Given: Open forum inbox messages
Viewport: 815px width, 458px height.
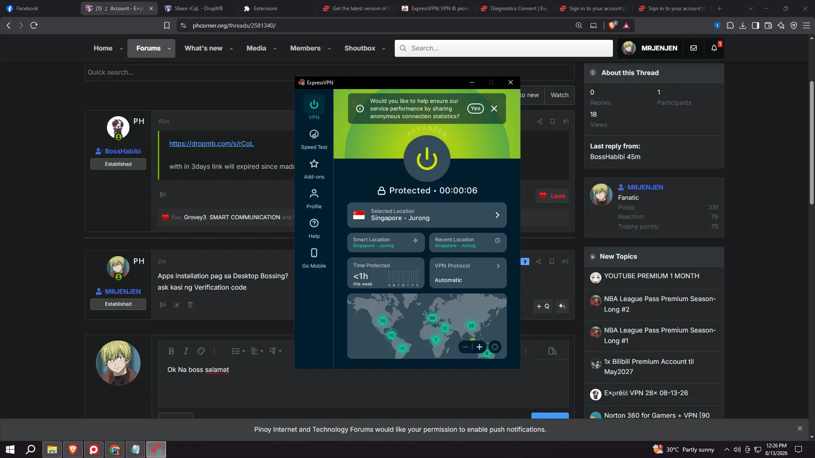Looking at the screenshot, I should pos(694,48).
